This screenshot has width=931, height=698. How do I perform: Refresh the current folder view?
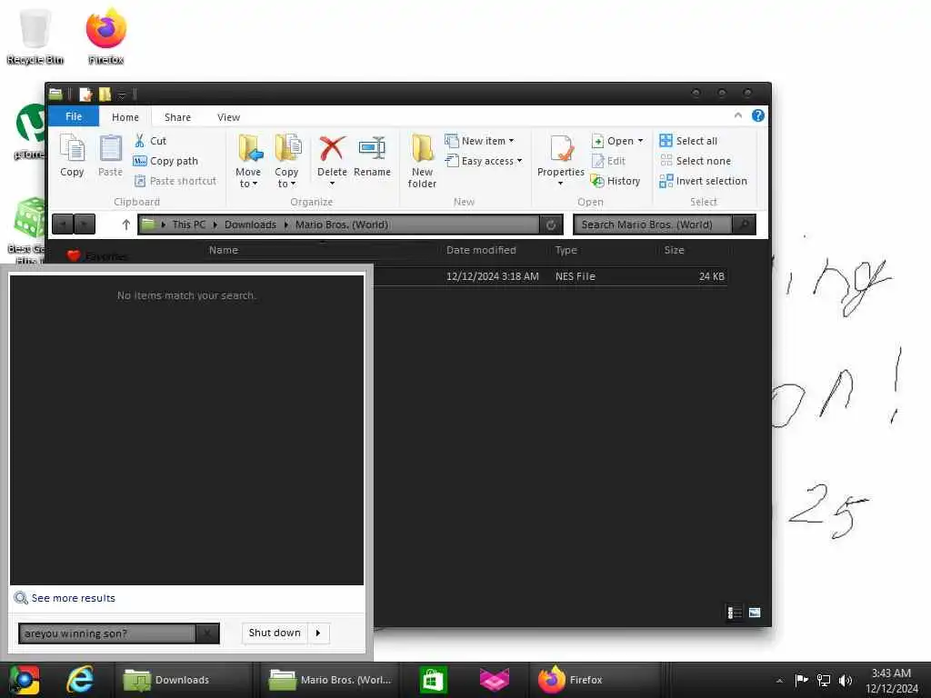551,224
